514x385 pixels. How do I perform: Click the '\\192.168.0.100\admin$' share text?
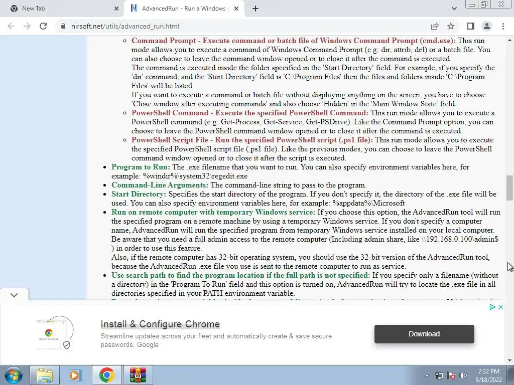pos(460,239)
